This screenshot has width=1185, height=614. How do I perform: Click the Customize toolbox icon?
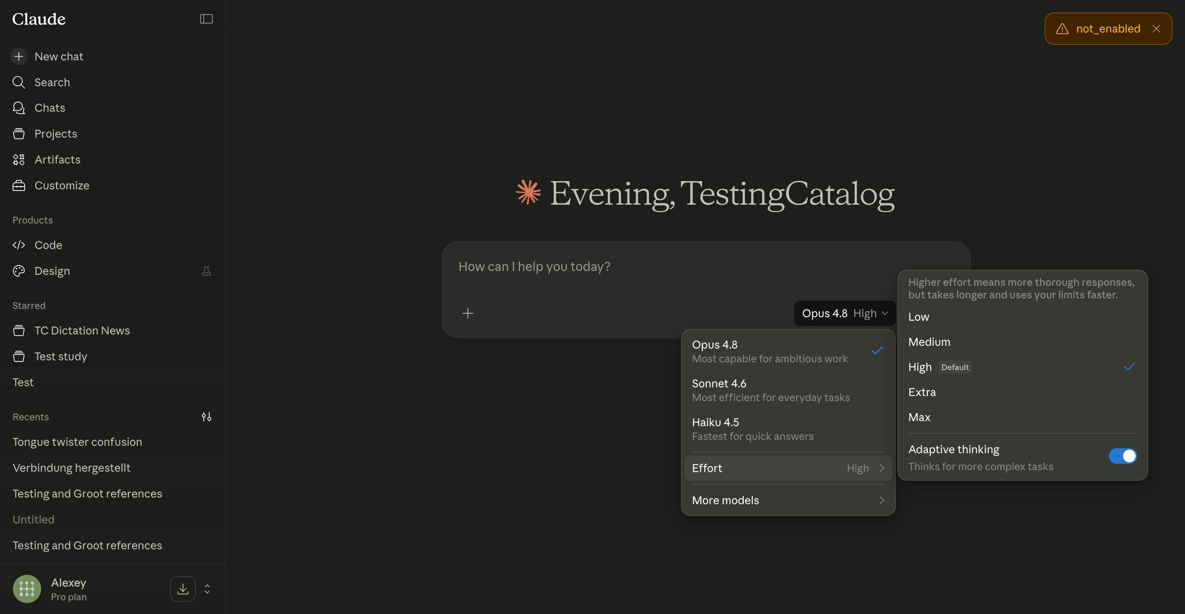coord(18,185)
